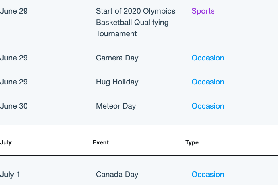278x185 pixels.
Task: Select the Hug Holiday event name
Action: [x=117, y=82]
